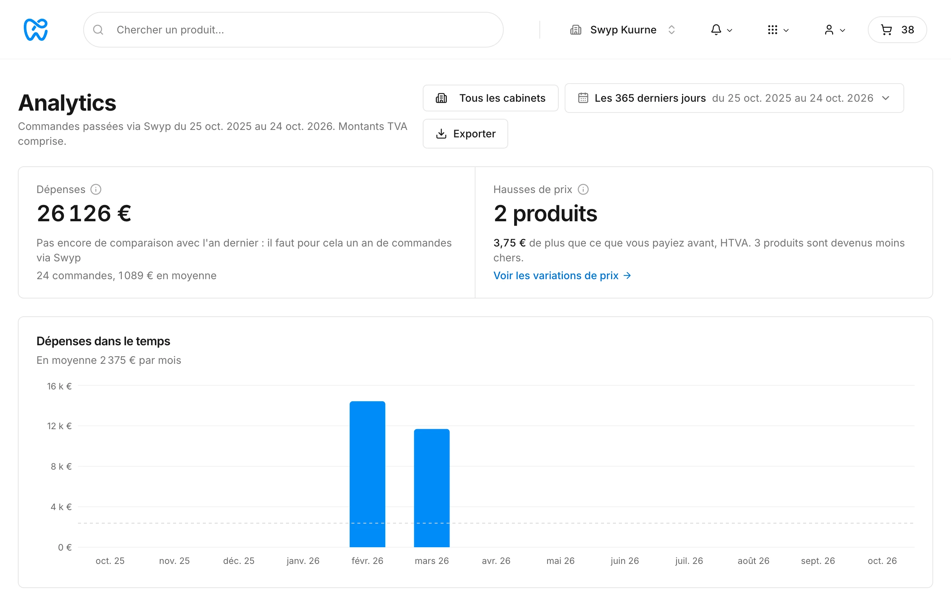Click the Analytics page heading
This screenshot has height=594, width=951.
pos(67,102)
